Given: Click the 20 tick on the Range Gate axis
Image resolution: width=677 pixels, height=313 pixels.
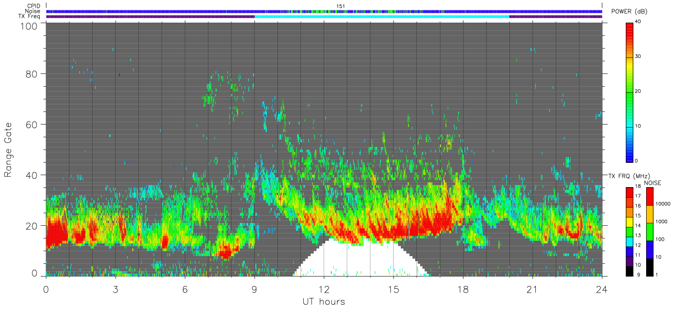Looking at the screenshot, I should click(x=31, y=226).
